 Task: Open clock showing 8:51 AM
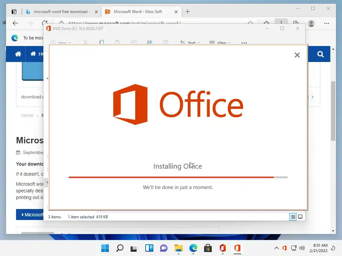318,248
